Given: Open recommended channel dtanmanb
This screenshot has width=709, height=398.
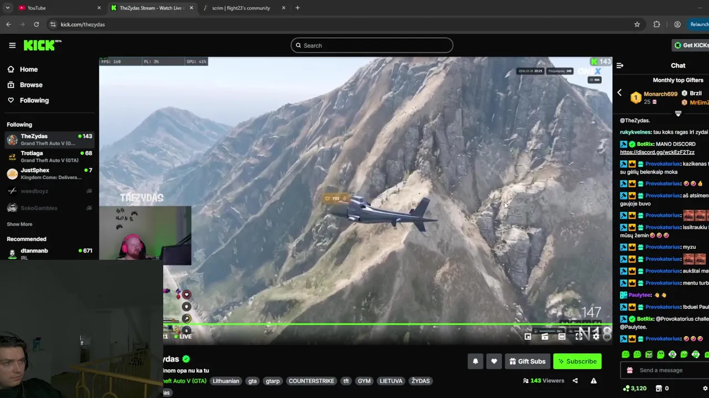Looking at the screenshot, I should (49, 253).
